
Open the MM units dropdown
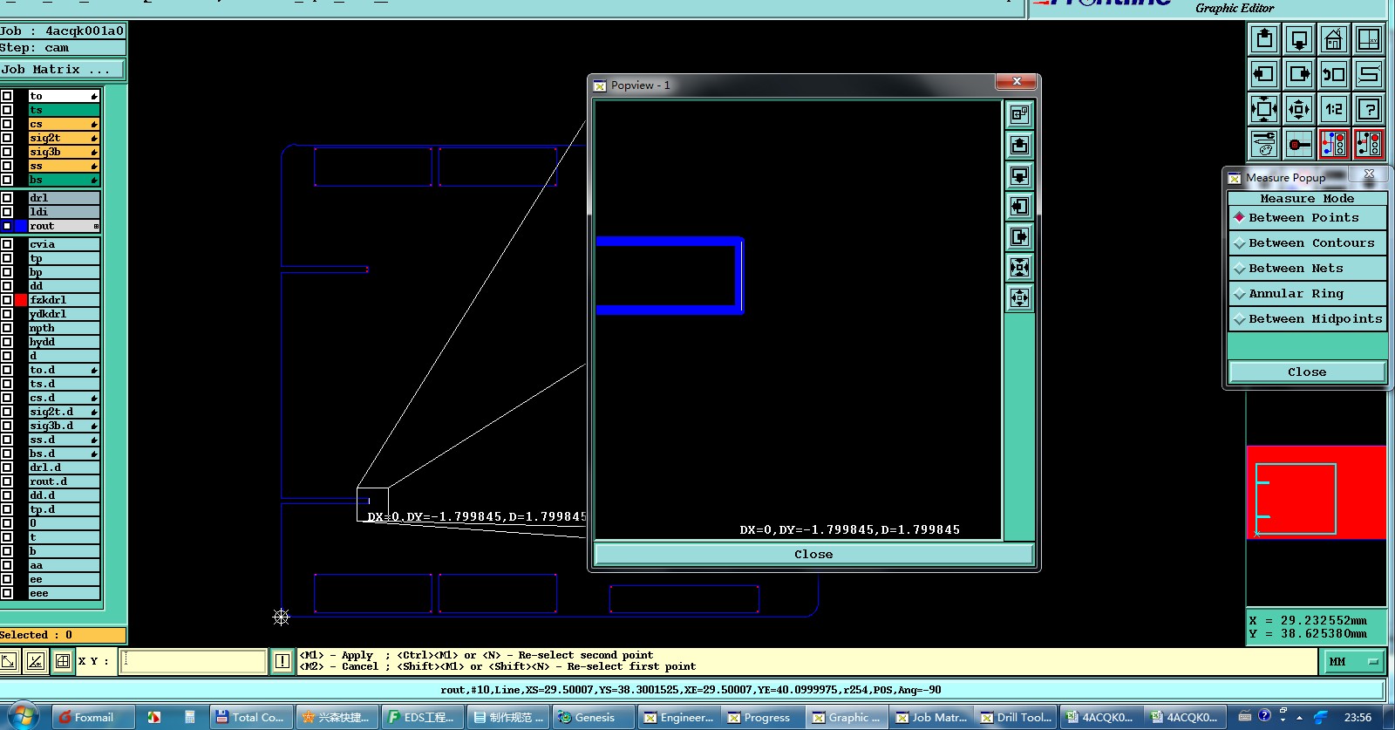[1355, 662]
